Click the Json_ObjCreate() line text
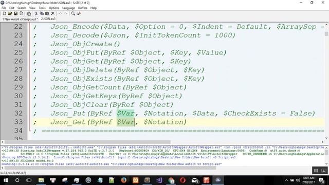Image resolution: width=329 pixels, height=185 pixels. point(85,44)
